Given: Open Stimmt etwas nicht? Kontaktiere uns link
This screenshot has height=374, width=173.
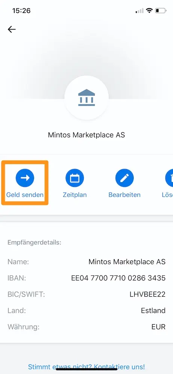Looking at the screenshot, I should tap(86, 367).
